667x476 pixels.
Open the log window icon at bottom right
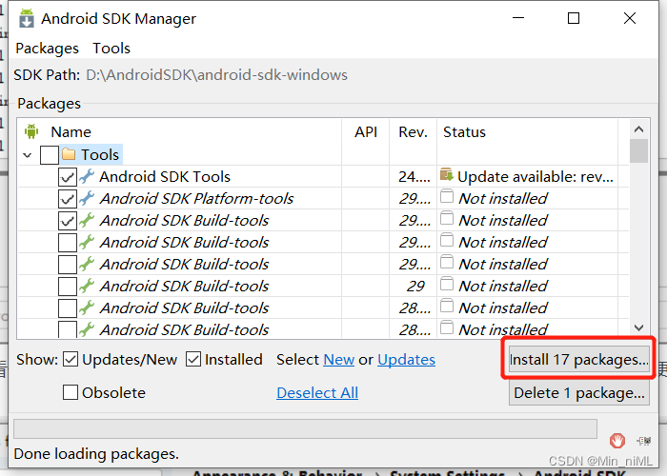coord(643,441)
